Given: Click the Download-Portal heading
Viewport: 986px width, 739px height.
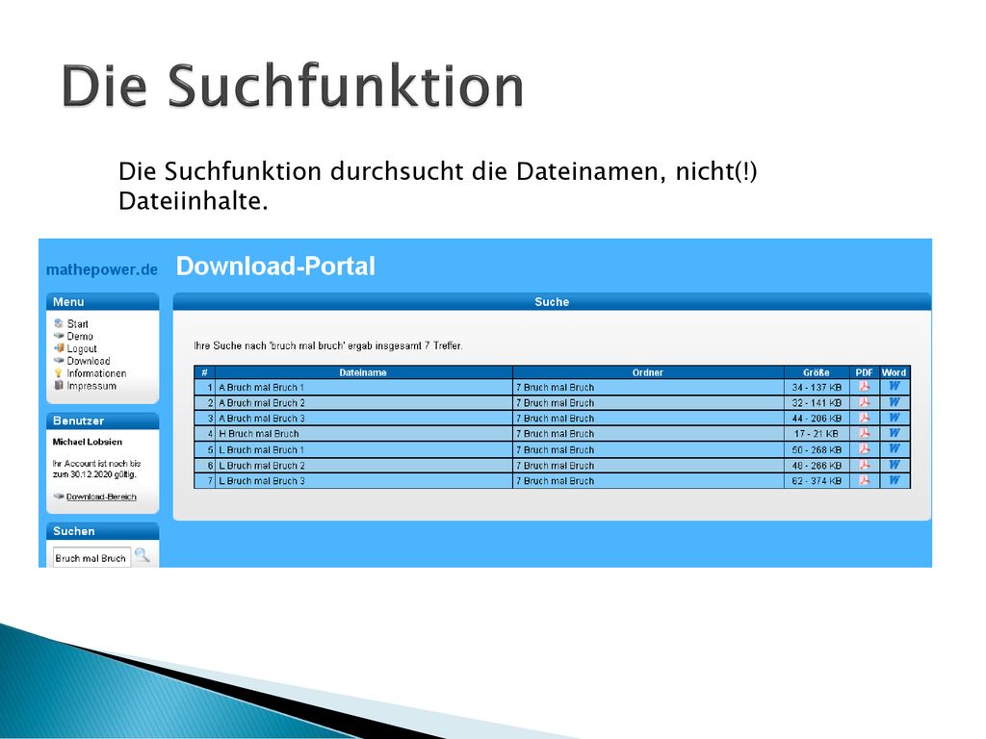Looking at the screenshot, I should pyautogui.click(x=275, y=266).
